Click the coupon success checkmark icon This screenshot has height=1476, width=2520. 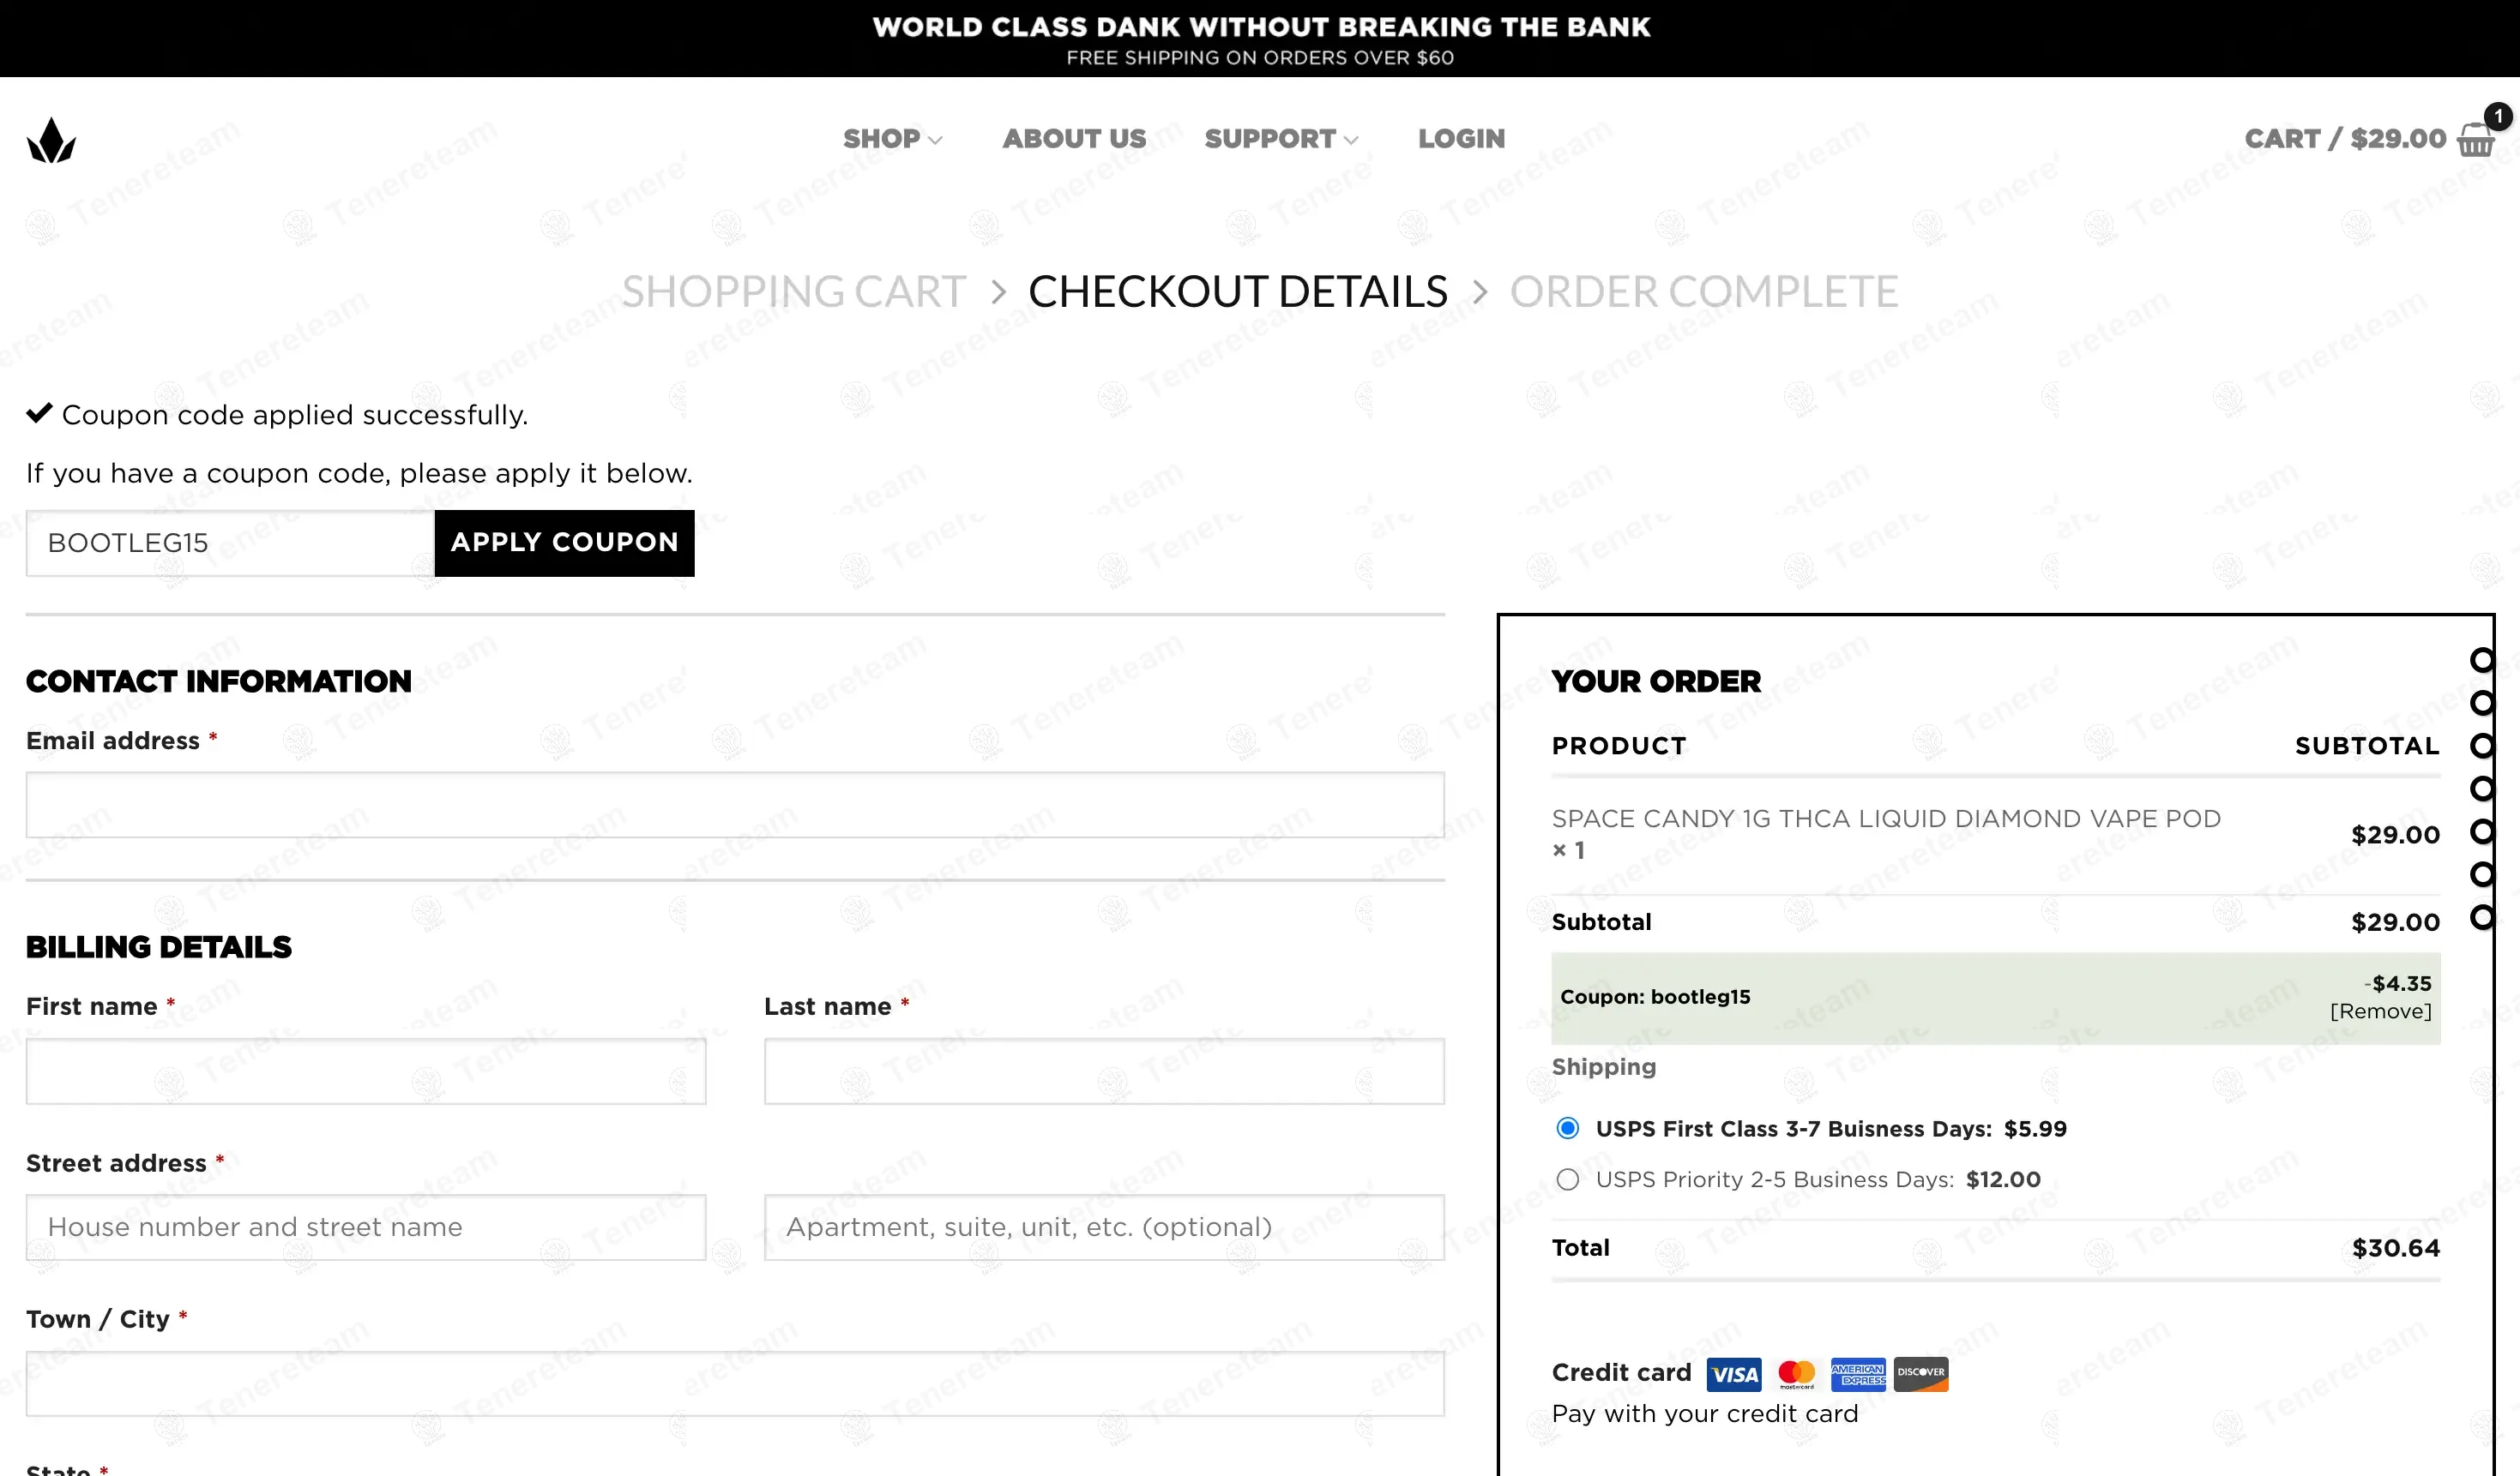tap(39, 414)
